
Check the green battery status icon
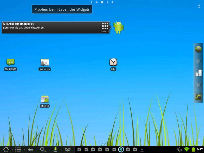pos(193,150)
